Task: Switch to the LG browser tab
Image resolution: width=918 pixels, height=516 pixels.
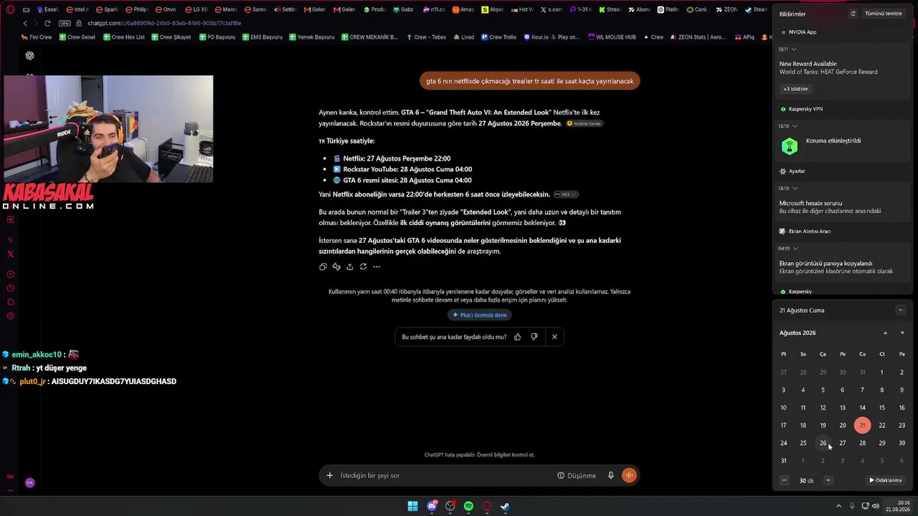Action: coord(196,9)
